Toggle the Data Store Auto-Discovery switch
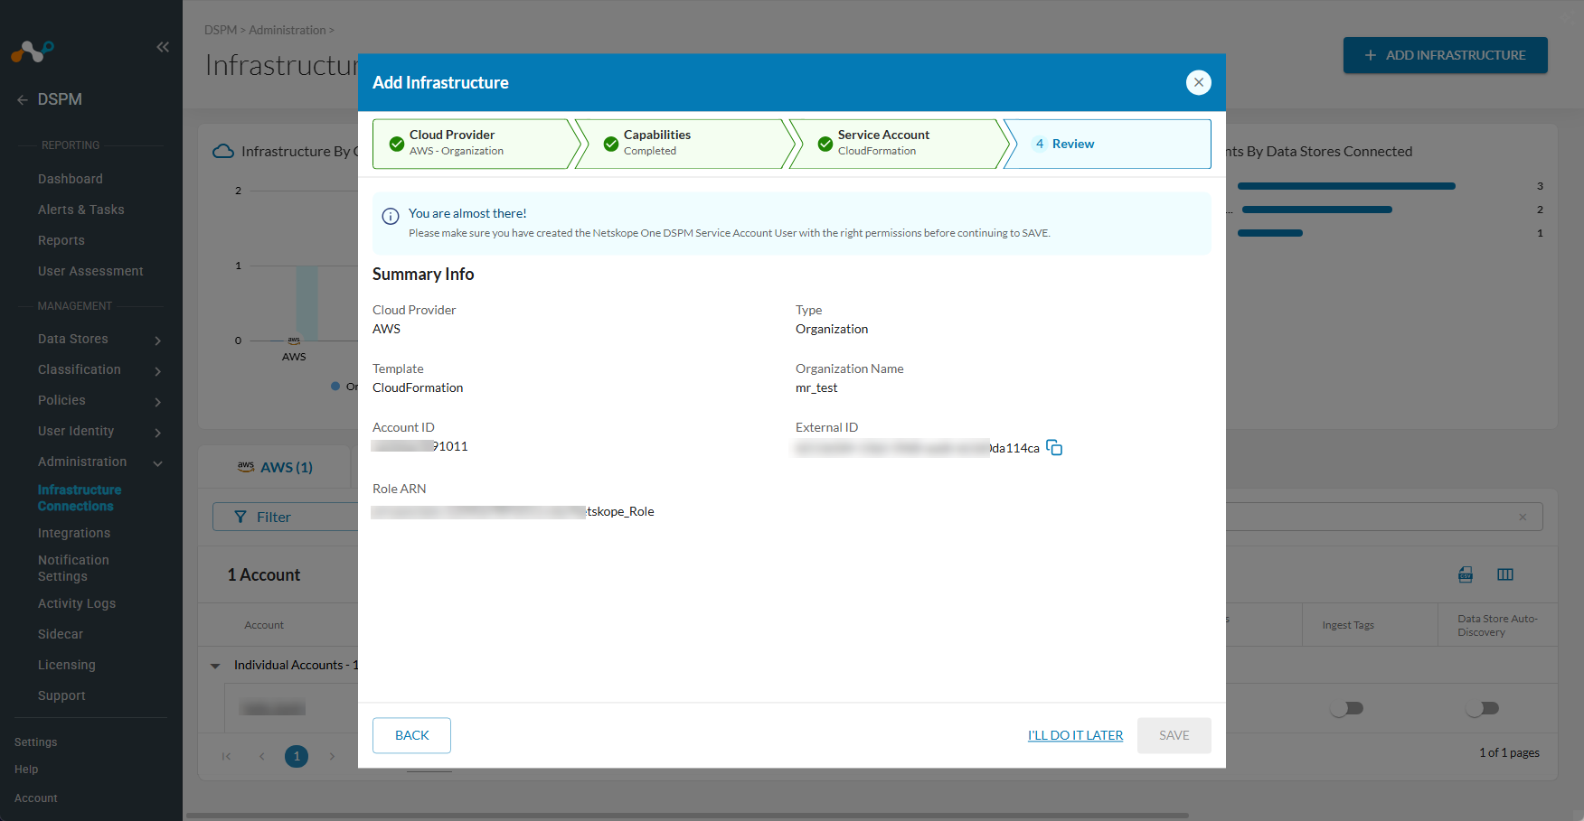1584x821 pixels. coord(1483,708)
